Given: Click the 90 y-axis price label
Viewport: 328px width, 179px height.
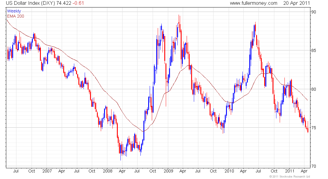Looking at the screenshot, I should [314, 12].
